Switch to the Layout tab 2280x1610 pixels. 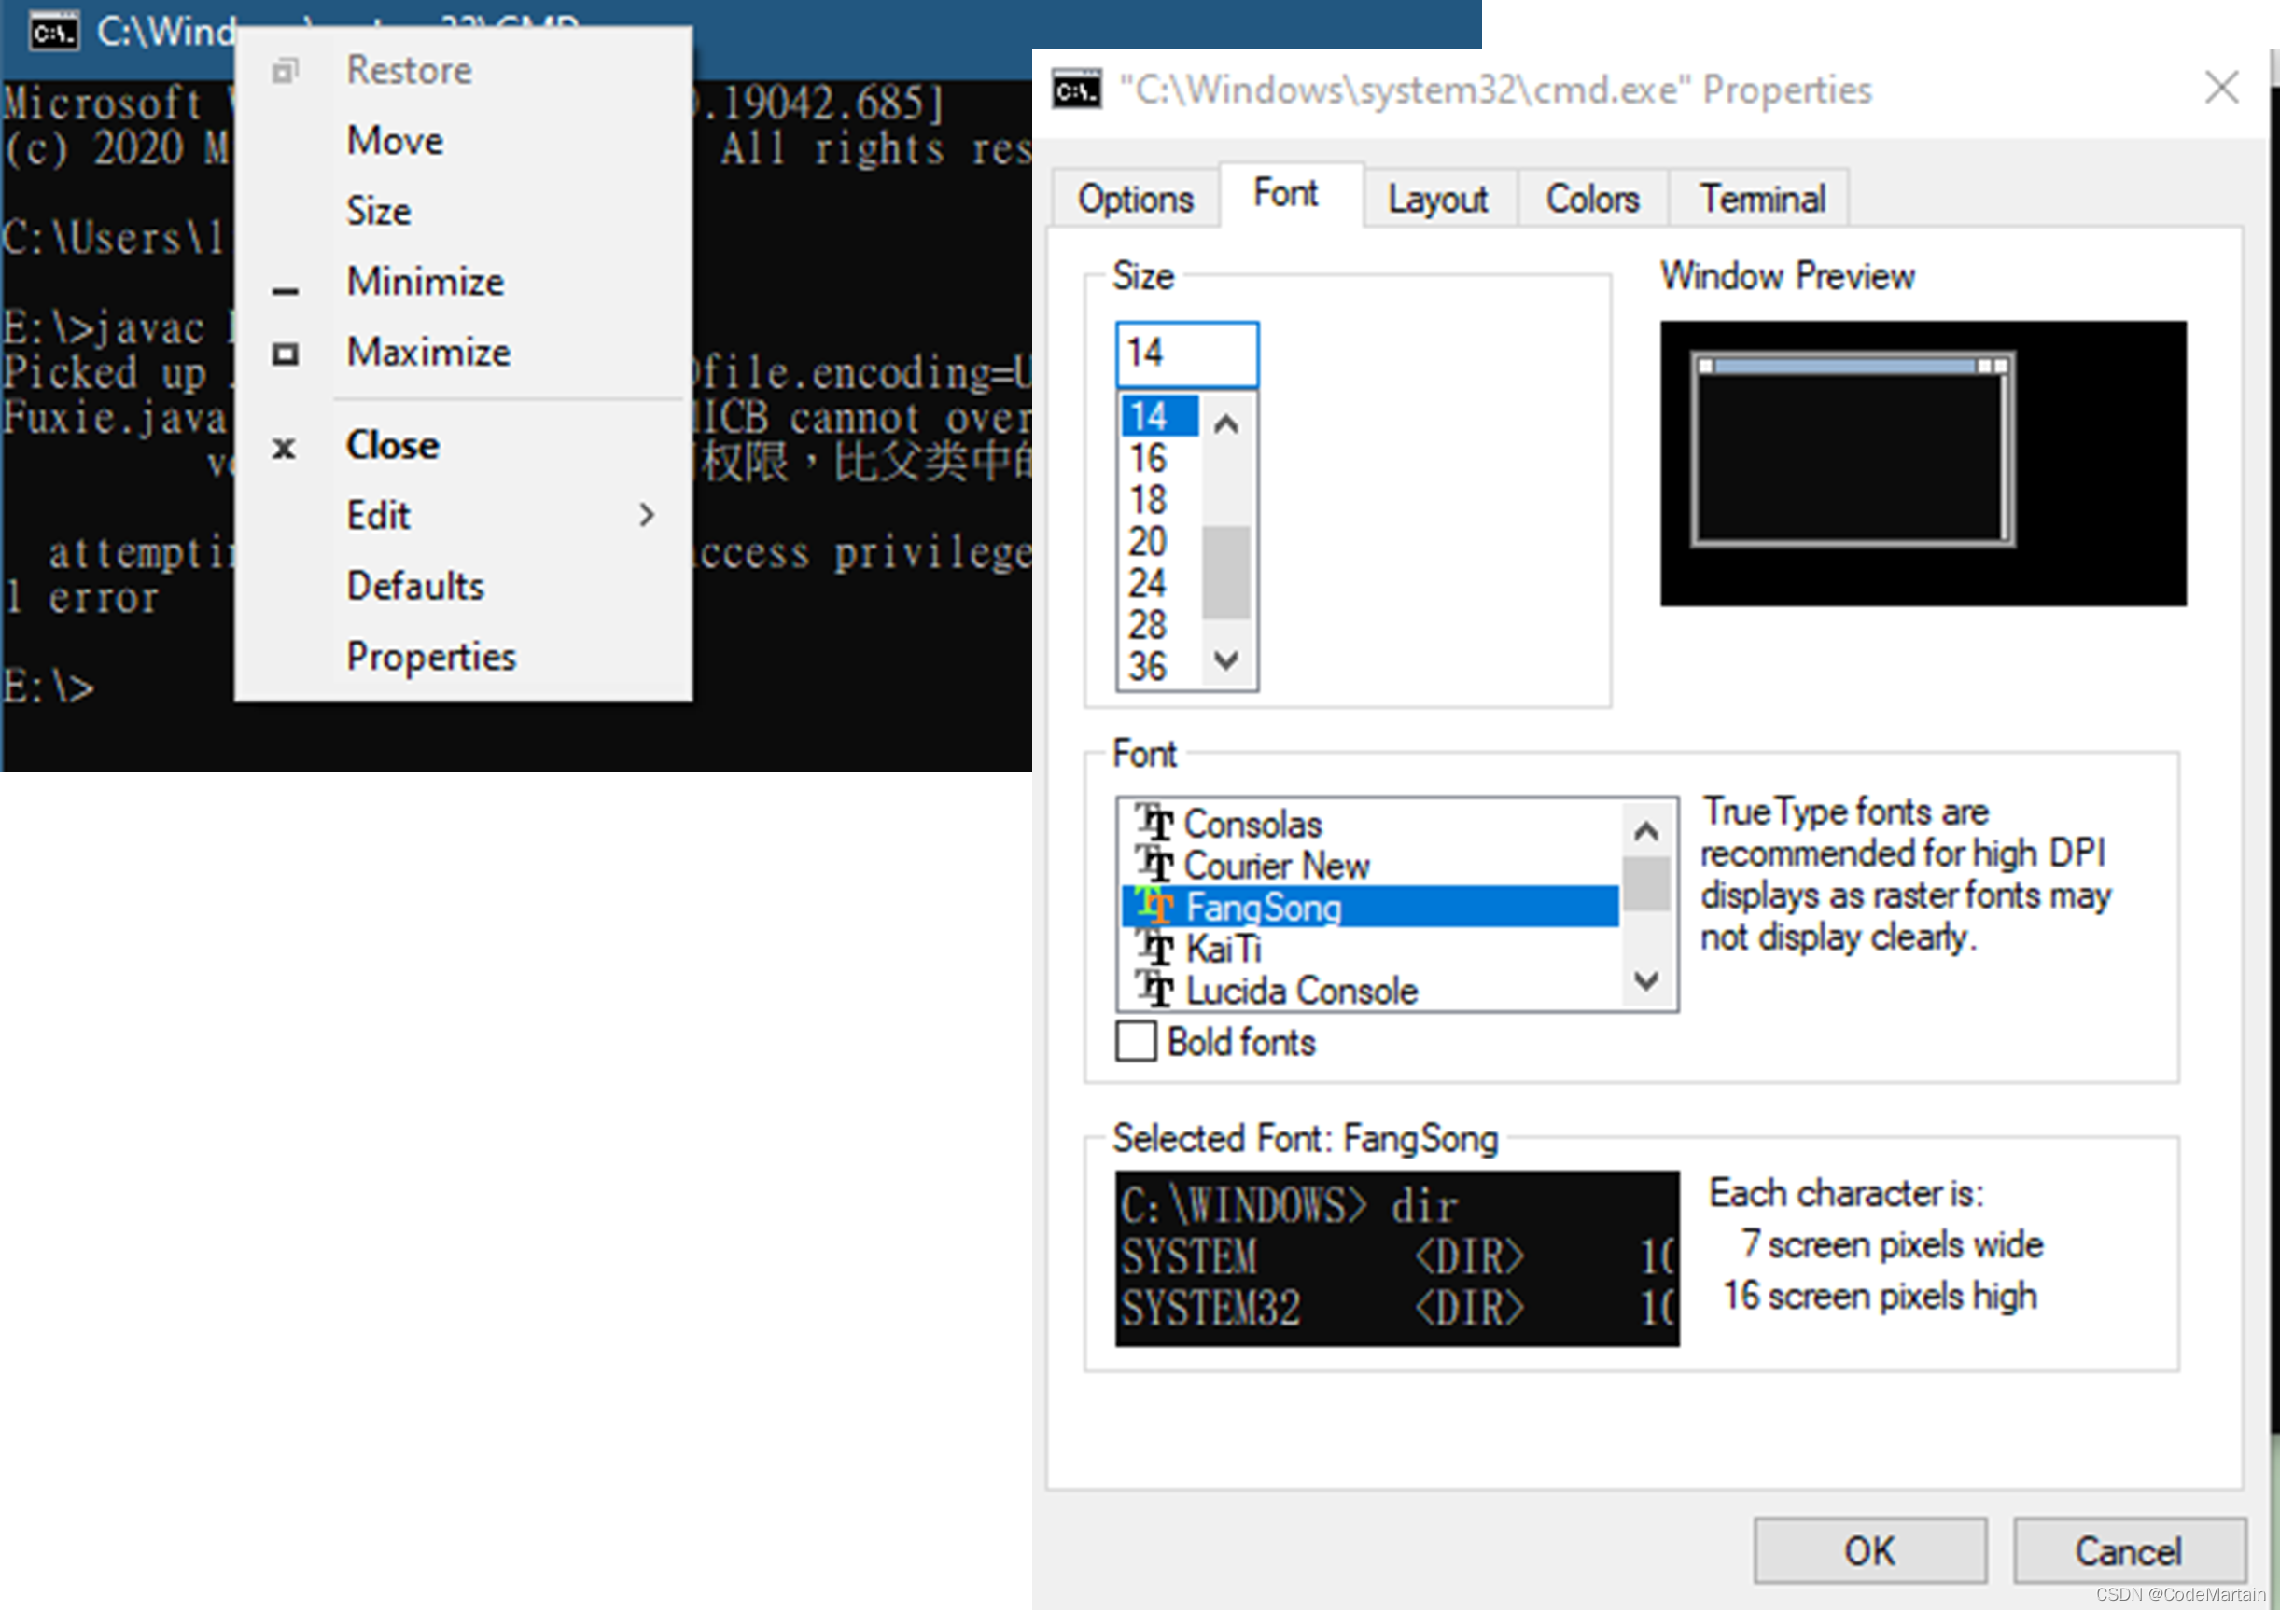(x=1438, y=199)
